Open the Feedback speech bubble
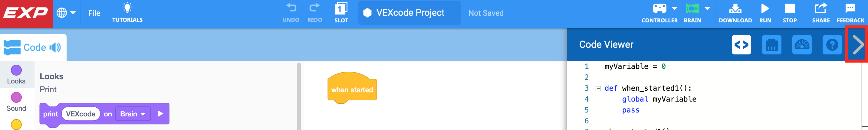Image resolution: width=868 pixels, height=130 pixels. click(x=850, y=9)
